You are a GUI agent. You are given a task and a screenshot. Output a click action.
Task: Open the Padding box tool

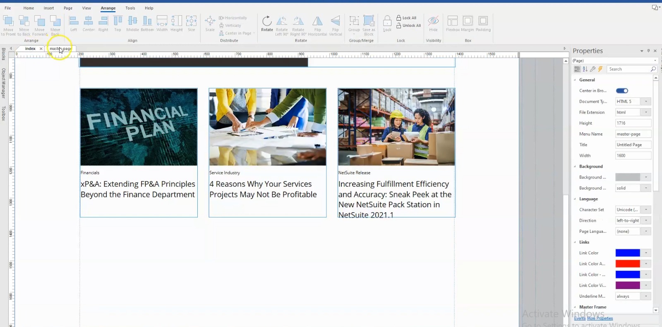tap(483, 21)
